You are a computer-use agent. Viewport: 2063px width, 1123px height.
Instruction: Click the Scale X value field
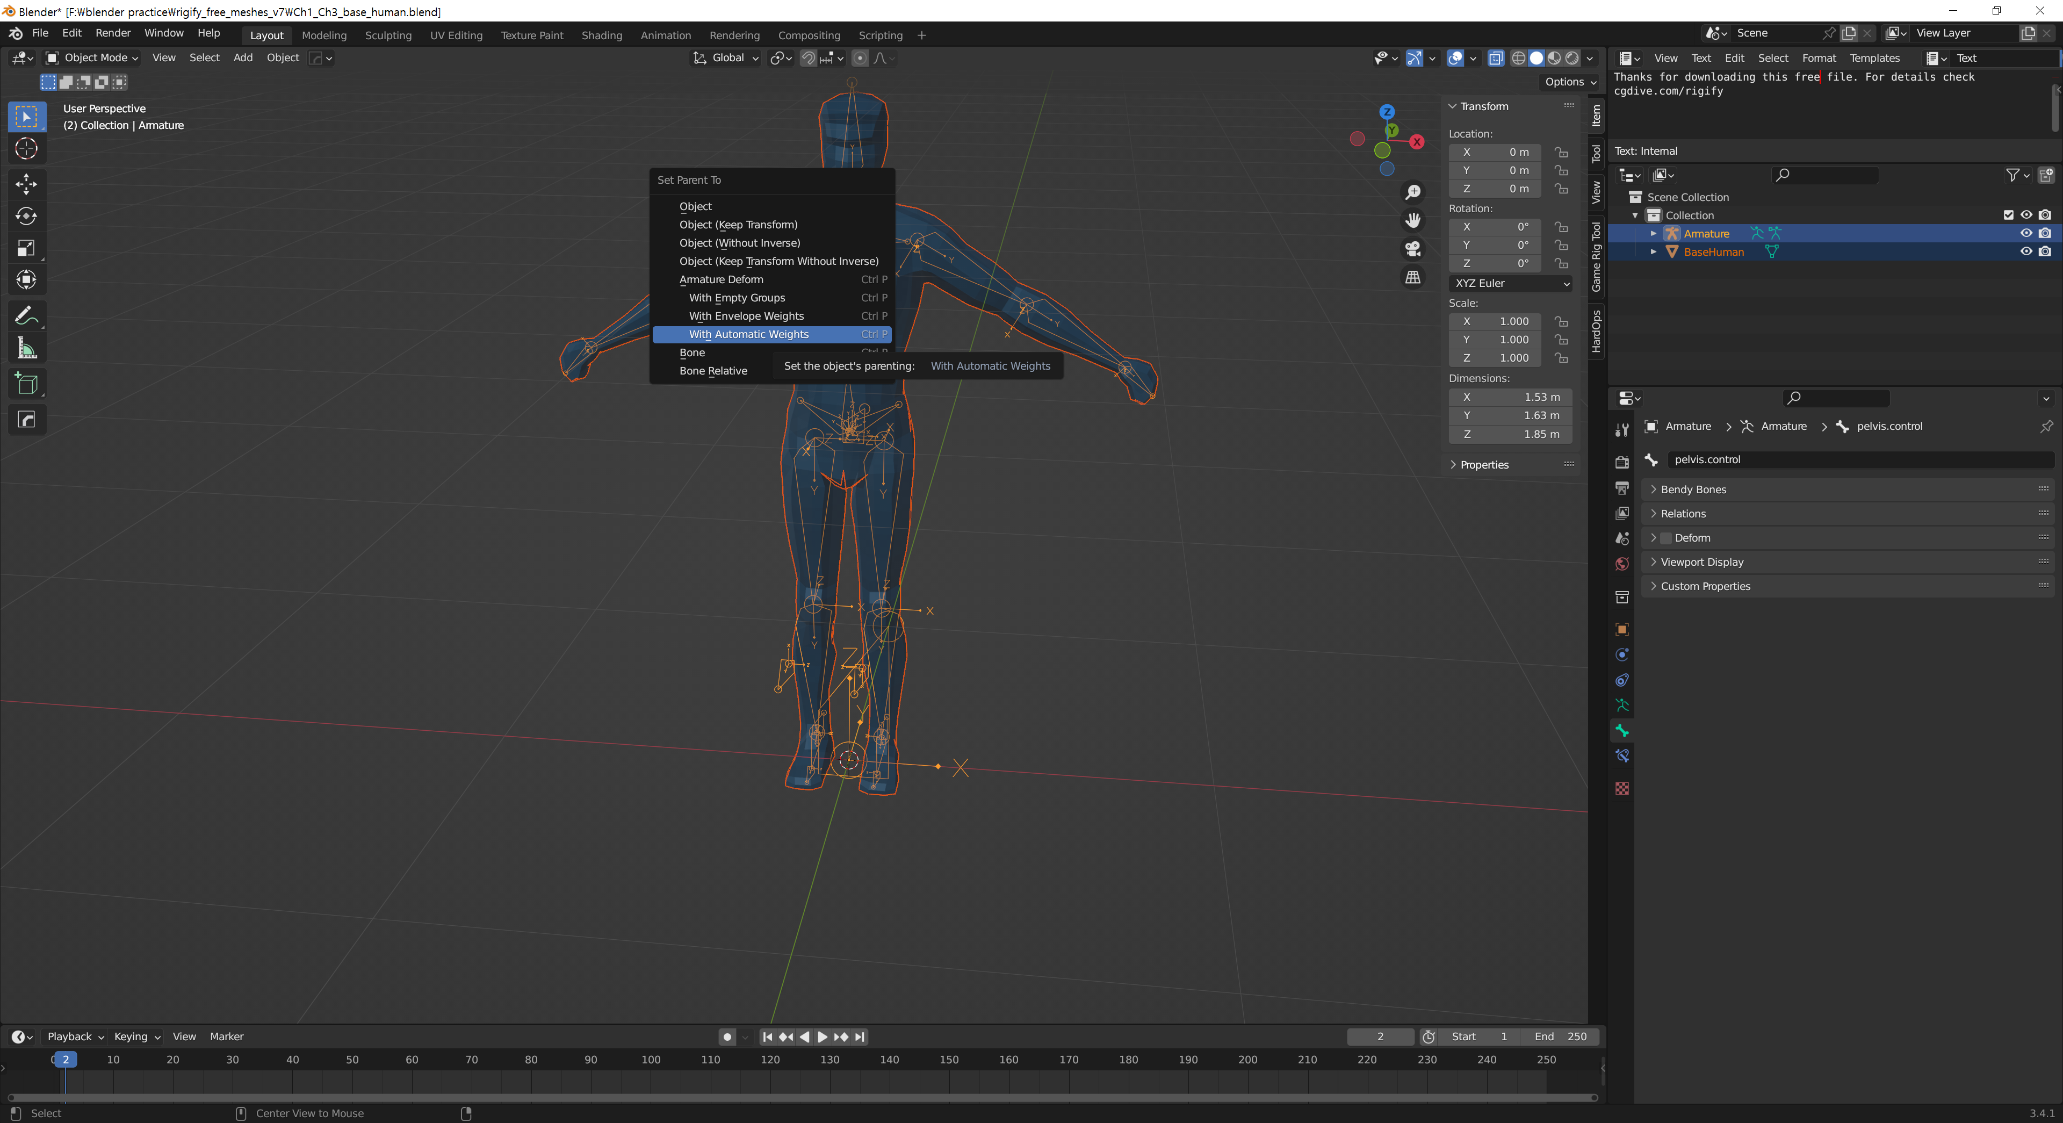click(x=1495, y=321)
